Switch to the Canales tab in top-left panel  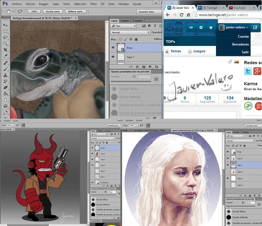pyautogui.click(x=125, y=21)
